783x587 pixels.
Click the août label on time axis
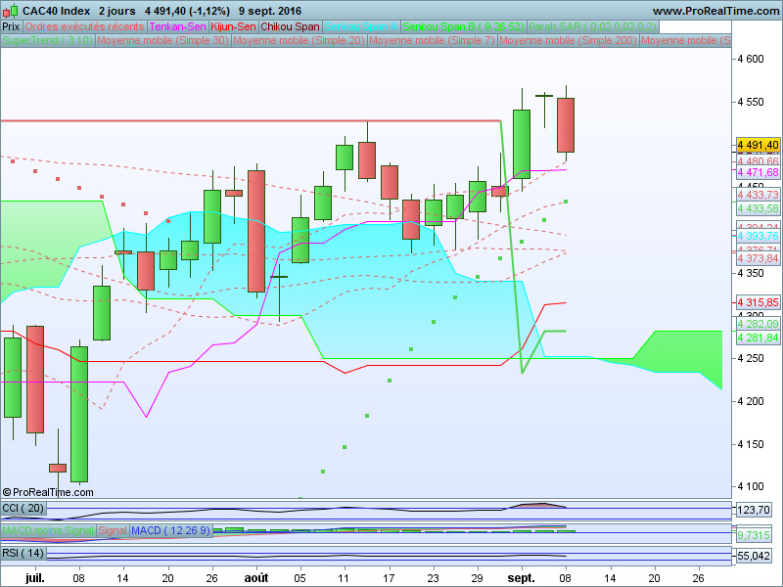pos(256,578)
